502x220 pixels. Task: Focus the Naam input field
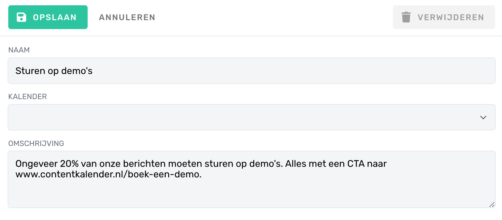[x=252, y=71]
